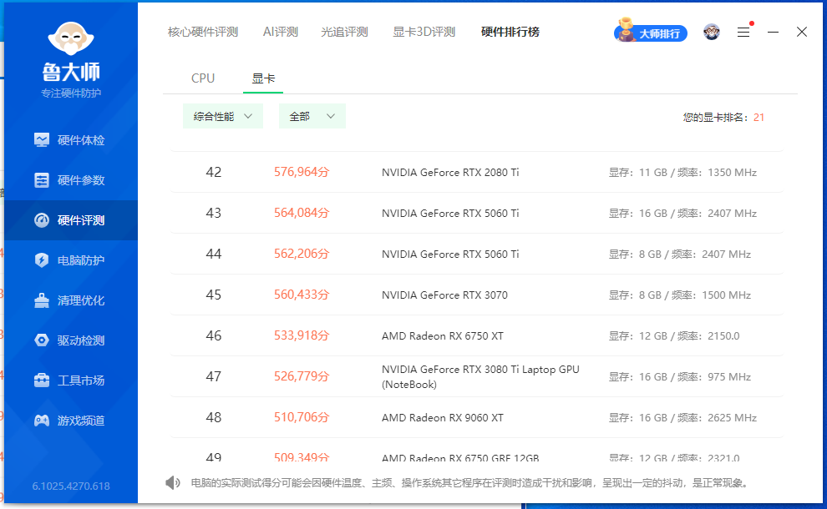827x509 pixels.
Task: Click score 562,206分
Action: [302, 254]
